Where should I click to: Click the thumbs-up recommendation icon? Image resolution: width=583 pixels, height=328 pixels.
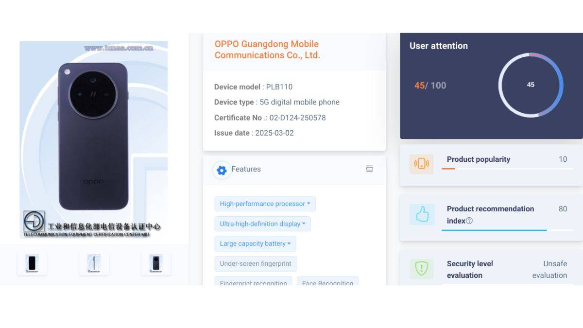[422, 214]
